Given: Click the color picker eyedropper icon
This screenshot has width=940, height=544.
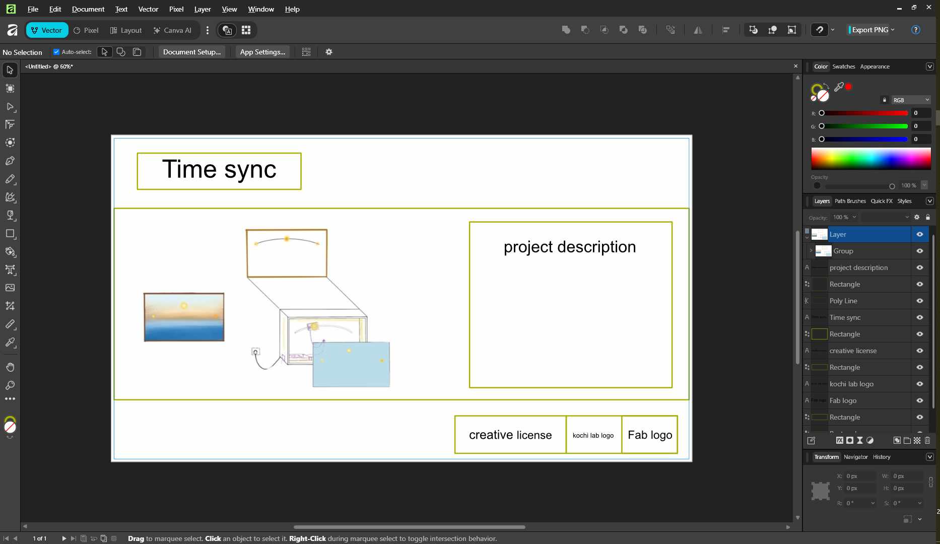Looking at the screenshot, I should click(838, 87).
